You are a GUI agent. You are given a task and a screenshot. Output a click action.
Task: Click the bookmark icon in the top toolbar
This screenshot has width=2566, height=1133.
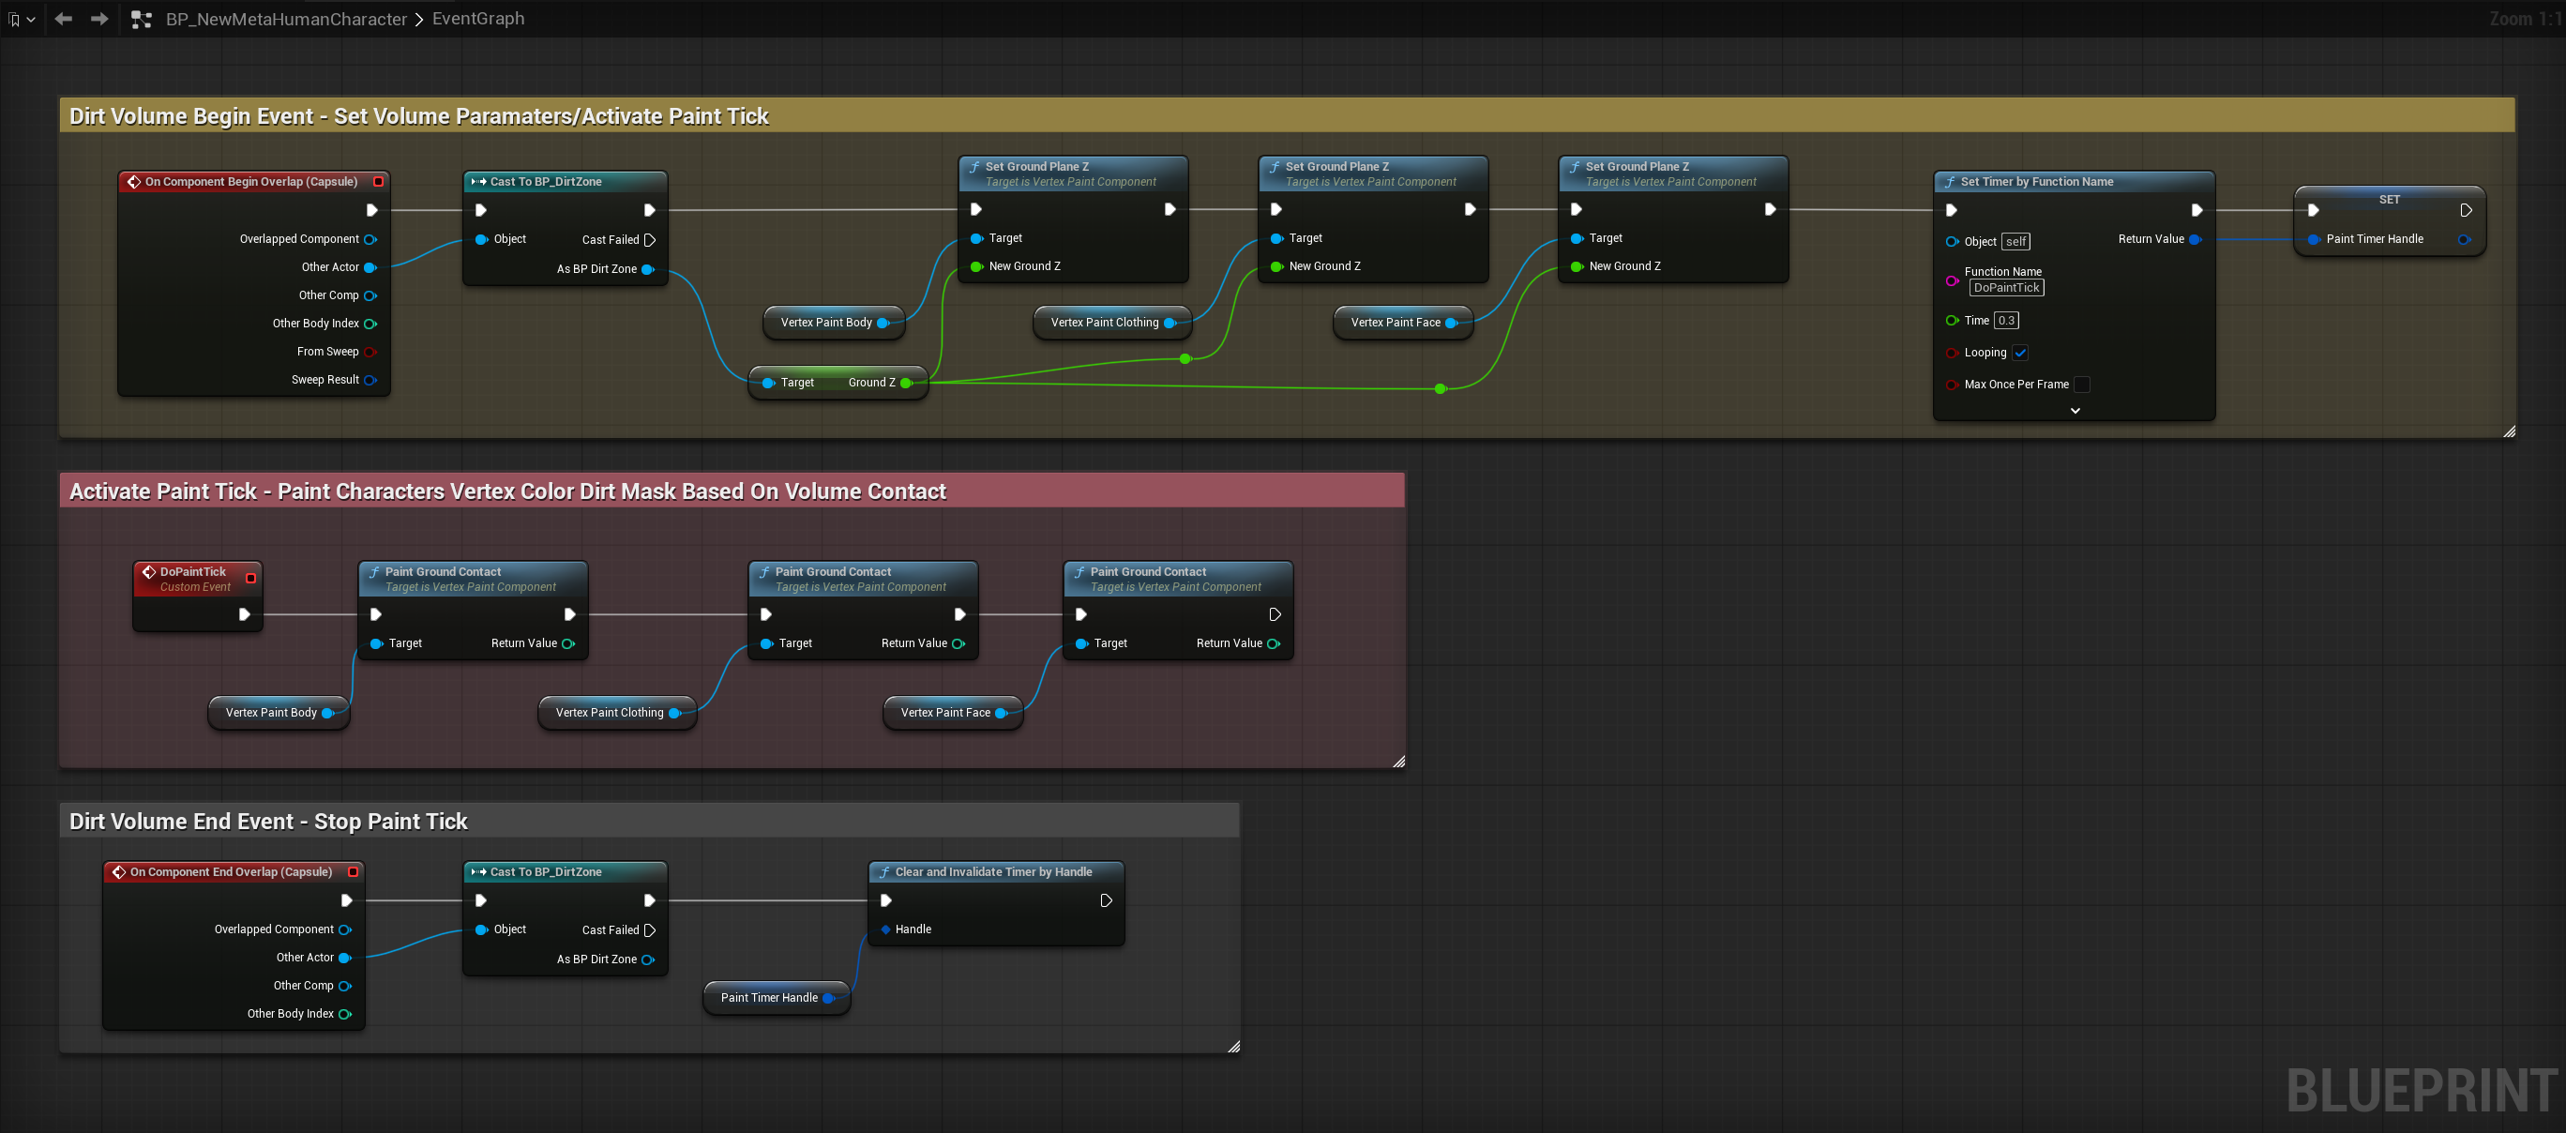(x=14, y=18)
